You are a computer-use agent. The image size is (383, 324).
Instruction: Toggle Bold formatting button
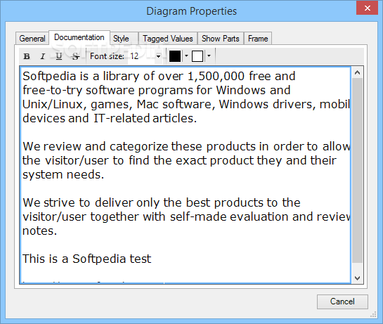[x=27, y=56]
